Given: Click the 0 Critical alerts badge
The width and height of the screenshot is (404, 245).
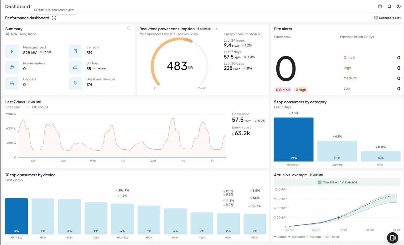Looking at the screenshot, I should pyautogui.click(x=283, y=90).
